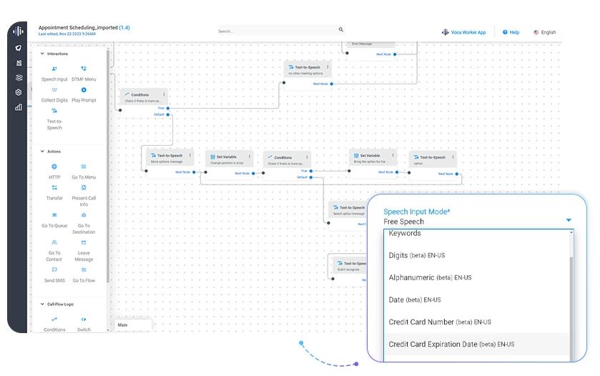Click the search magnifier icon

(x=341, y=30)
